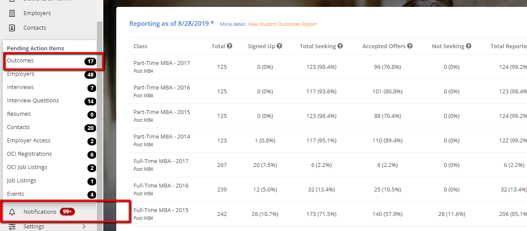Click help icon next to Total column

click(229, 46)
